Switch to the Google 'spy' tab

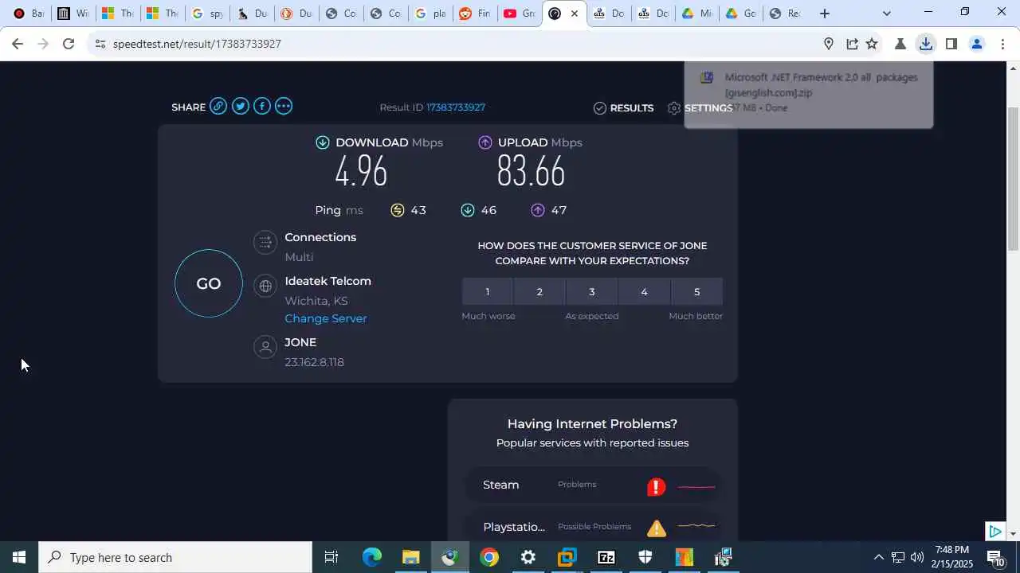point(207,14)
